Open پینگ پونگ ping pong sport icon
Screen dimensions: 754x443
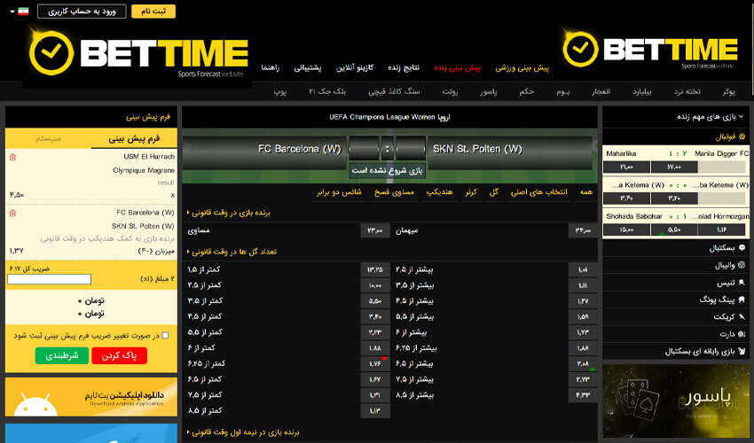742,299
